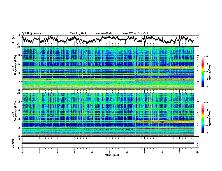The height and width of the screenshot is (171, 222).
Task: Click the "Time (min)" axis label
Action: [112, 155]
